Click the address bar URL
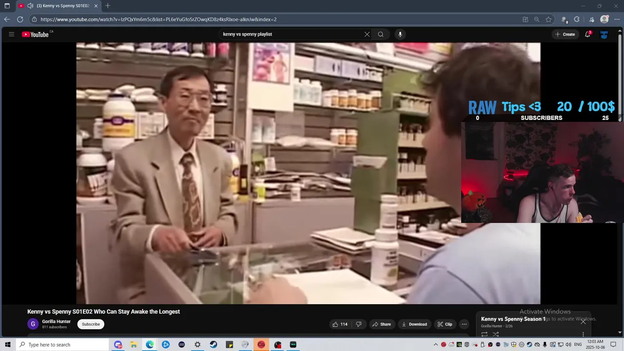 click(158, 19)
